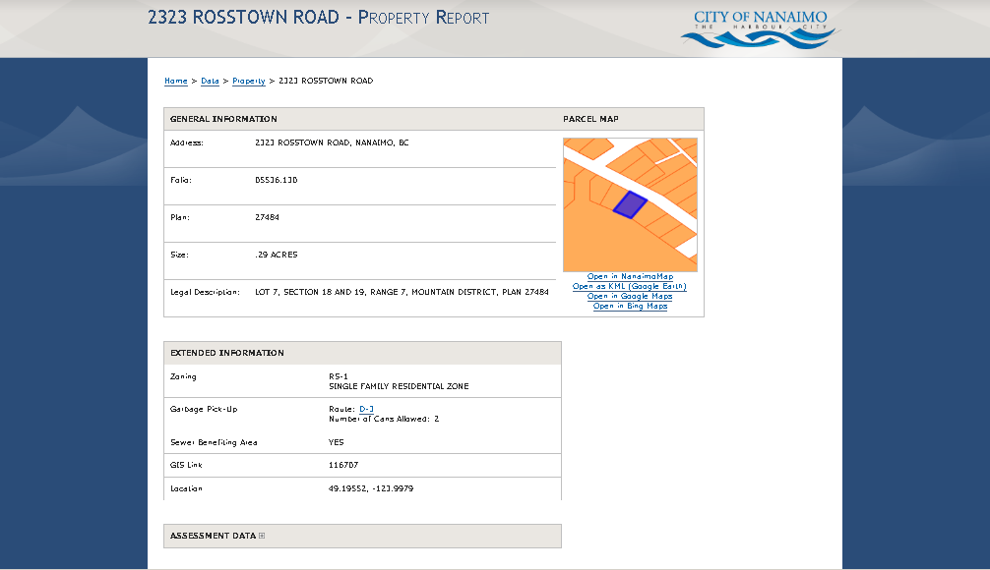990x570 pixels.
Task: Click the General Information header
Action: [x=223, y=119]
